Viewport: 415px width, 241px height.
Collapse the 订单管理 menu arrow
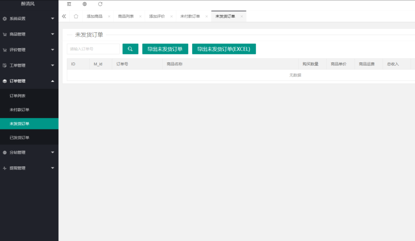point(52,81)
